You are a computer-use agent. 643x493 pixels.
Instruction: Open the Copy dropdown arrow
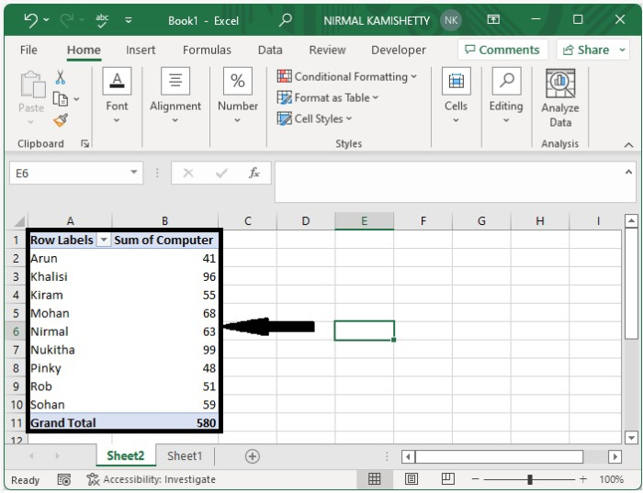click(76, 99)
